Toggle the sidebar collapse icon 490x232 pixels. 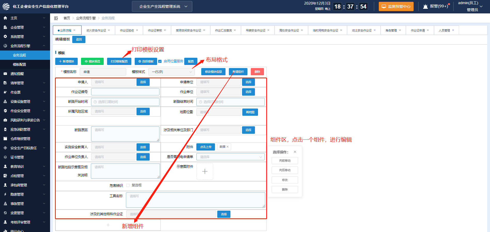[x=56, y=18]
